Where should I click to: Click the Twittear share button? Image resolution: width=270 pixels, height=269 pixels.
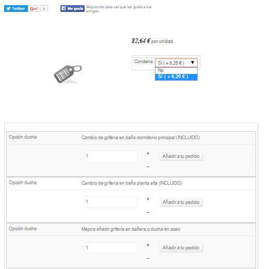(16, 8)
